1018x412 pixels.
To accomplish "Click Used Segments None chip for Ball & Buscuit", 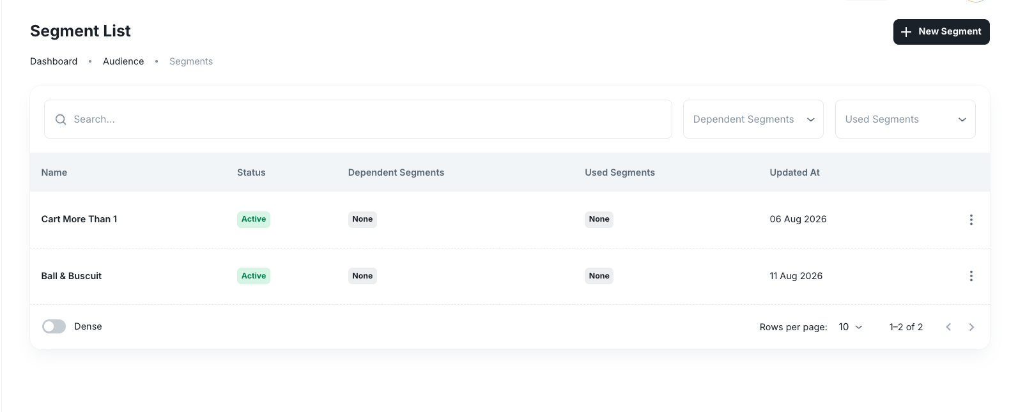I will pos(599,276).
